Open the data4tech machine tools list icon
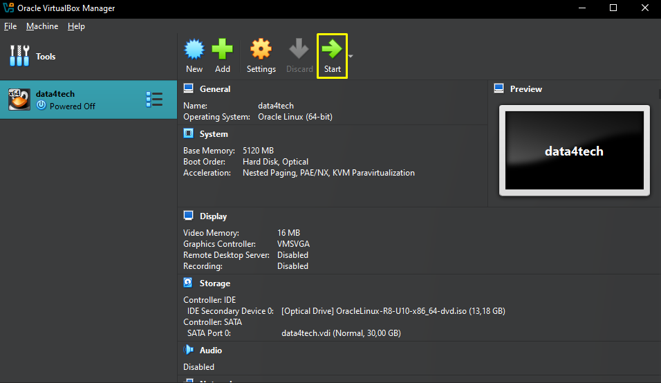 click(x=154, y=100)
